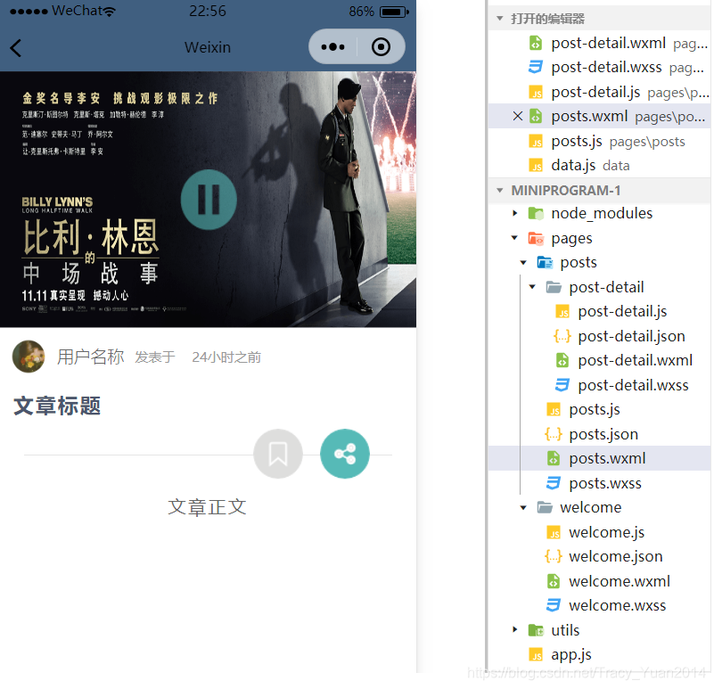
Task: Collapse the 打开的编辑器 section
Action: click(500, 19)
